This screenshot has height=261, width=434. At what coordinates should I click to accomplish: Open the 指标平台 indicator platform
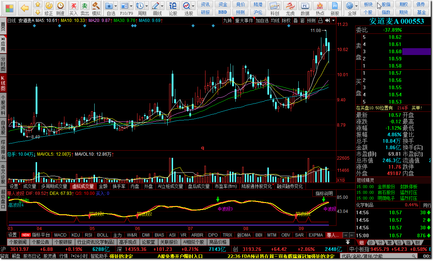tap(41, 235)
